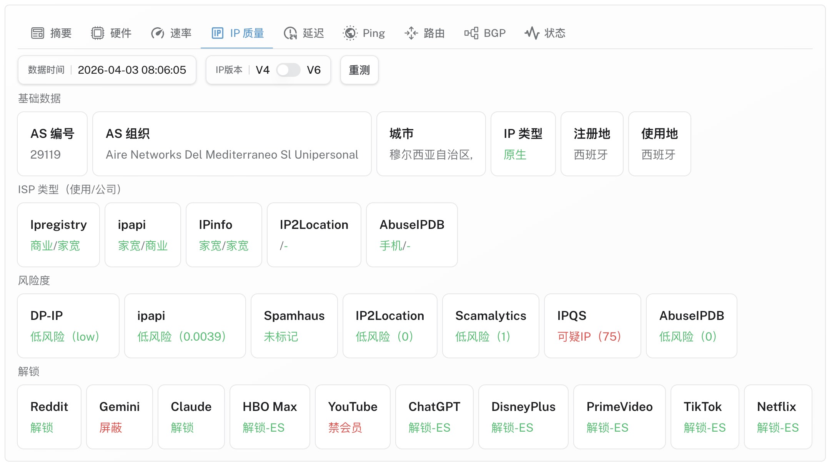Screen dimensions: 832x467
Task: Click the ISP 类型（使用/公司）heading
Action: (x=70, y=189)
